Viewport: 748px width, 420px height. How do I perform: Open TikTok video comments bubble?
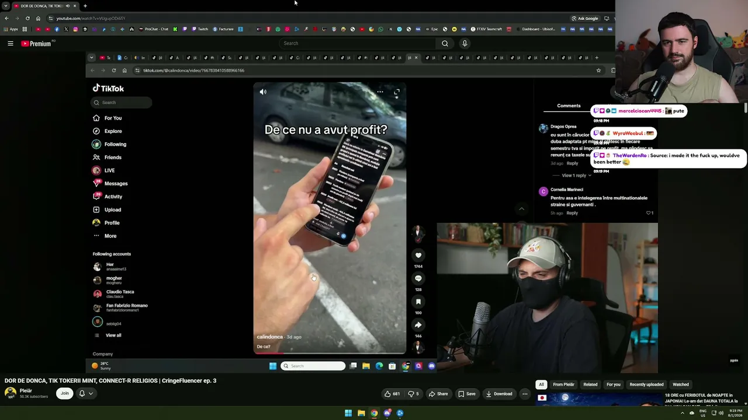(x=418, y=278)
